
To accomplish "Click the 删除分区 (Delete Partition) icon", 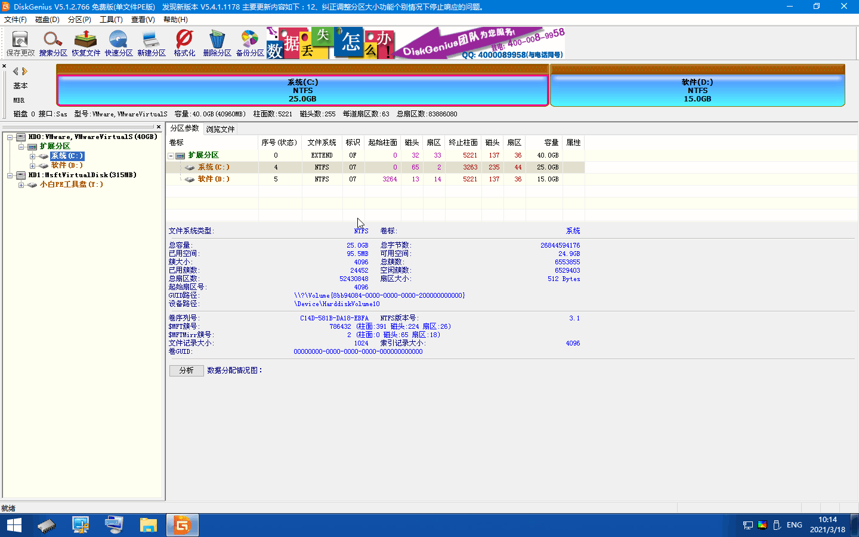I will (217, 44).
